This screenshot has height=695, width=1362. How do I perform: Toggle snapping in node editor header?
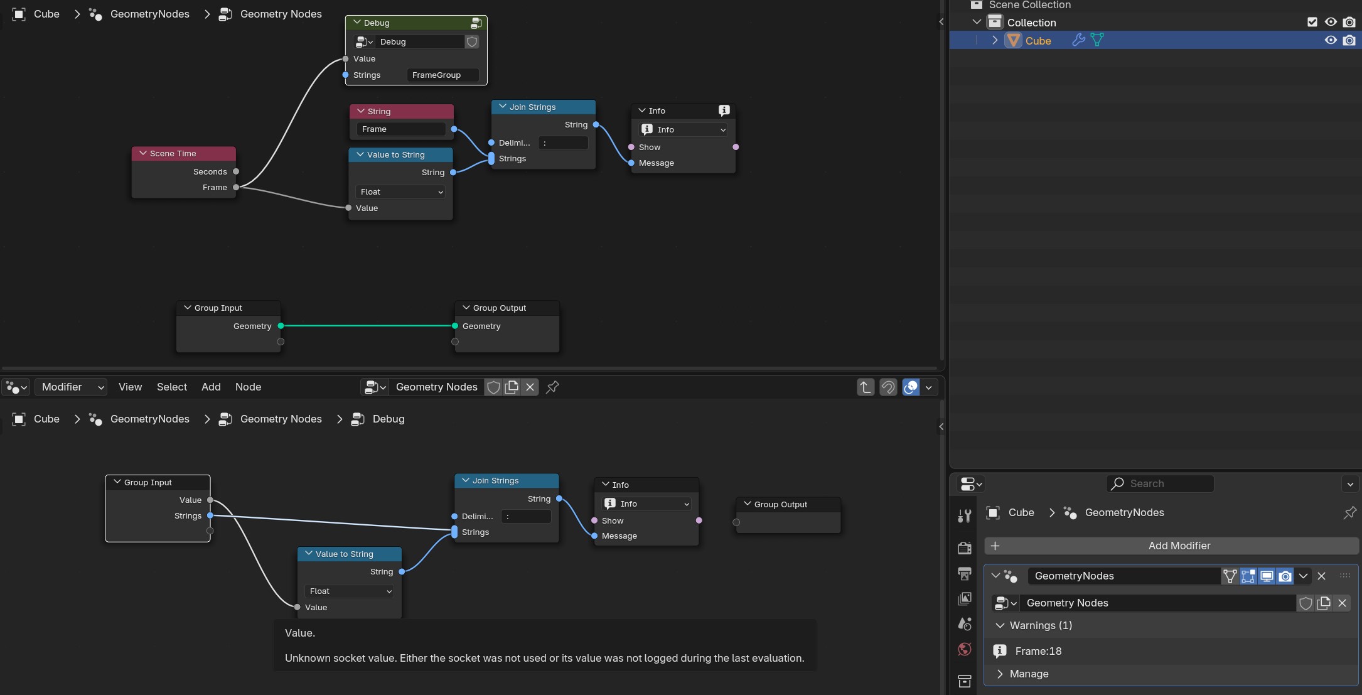pyautogui.click(x=888, y=387)
